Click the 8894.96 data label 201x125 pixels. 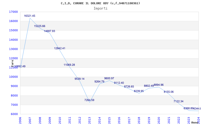coord(159,85)
